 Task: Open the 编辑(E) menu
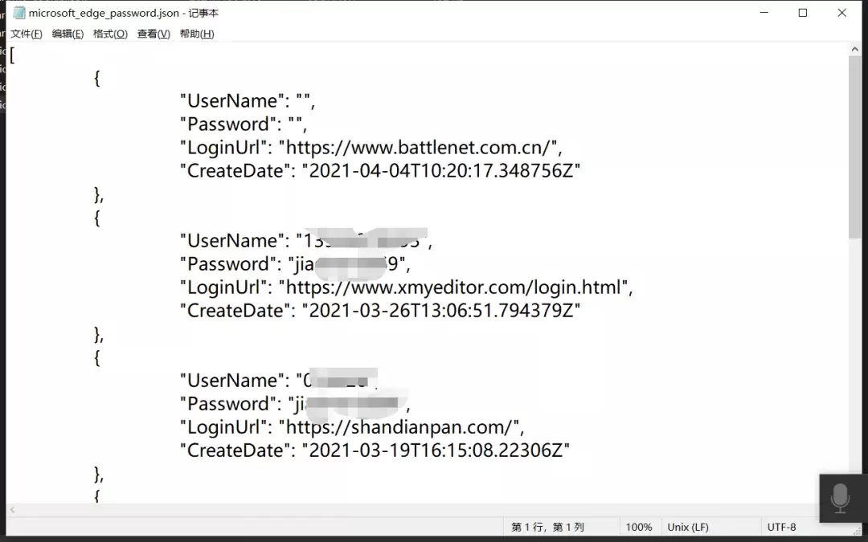68,34
